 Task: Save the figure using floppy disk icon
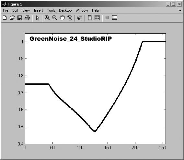click(x=20, y=18)
